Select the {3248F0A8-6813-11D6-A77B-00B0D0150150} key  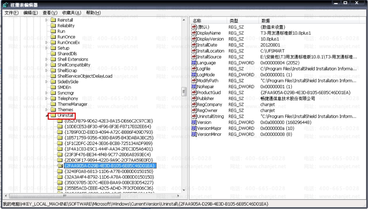pos(109,171)
